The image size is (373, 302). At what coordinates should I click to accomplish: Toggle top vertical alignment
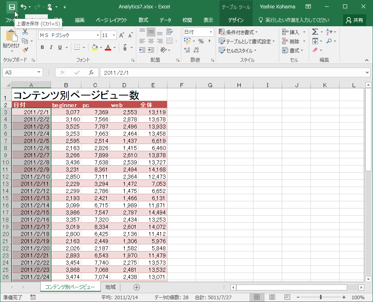click(x=142, y=31)
